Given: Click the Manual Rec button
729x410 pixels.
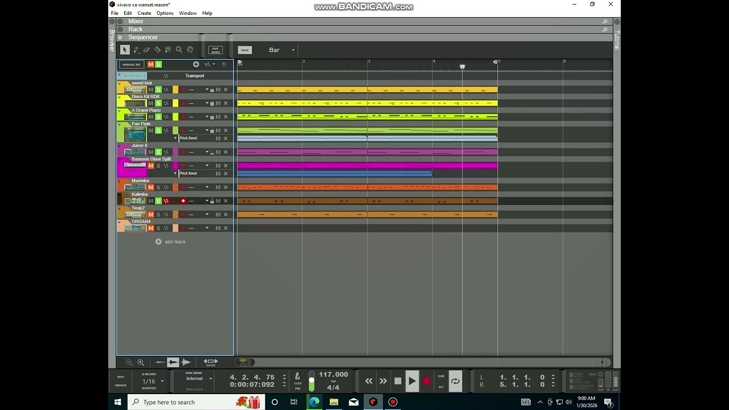Looking at the screenshot, I should (x=132, y=64).
